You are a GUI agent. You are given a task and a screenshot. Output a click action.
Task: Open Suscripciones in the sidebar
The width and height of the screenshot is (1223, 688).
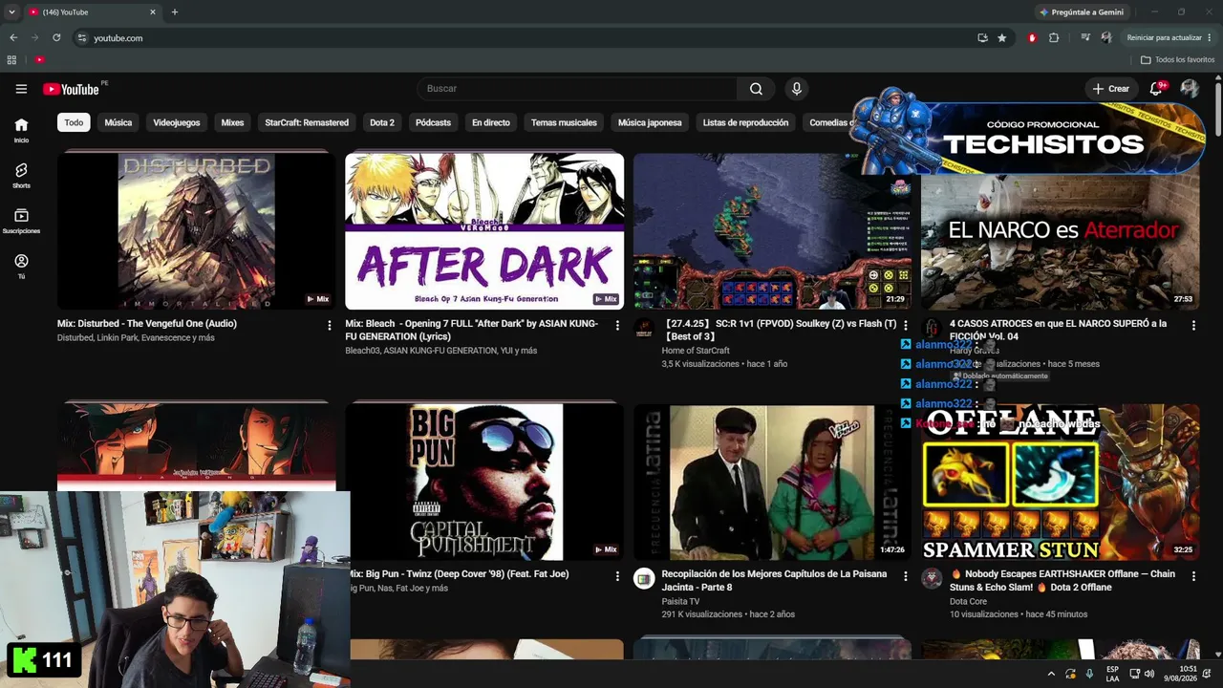21,221
